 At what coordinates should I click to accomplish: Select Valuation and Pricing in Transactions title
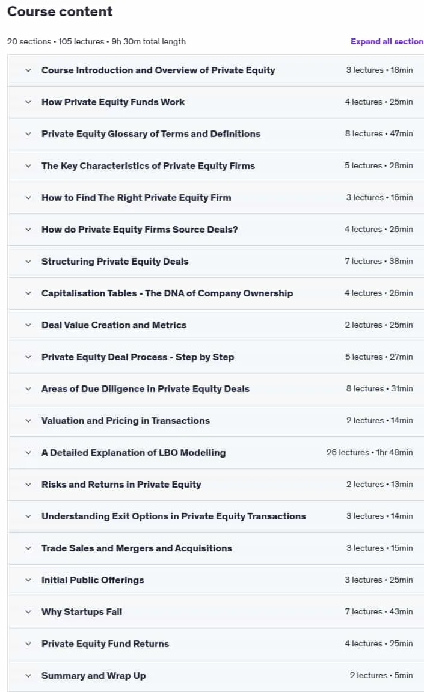126,421
